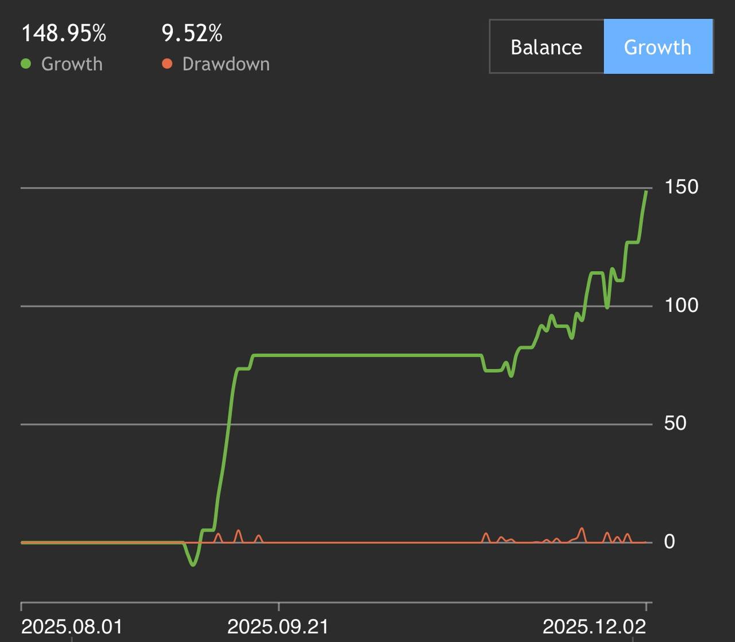Click the green line's dip below zero
Screen dimensions: 735x642
click(193, 564)
